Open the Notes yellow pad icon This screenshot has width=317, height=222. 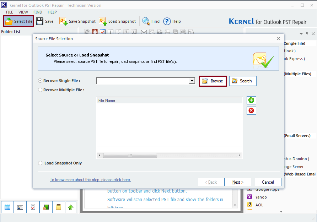[x=59, y=207]
